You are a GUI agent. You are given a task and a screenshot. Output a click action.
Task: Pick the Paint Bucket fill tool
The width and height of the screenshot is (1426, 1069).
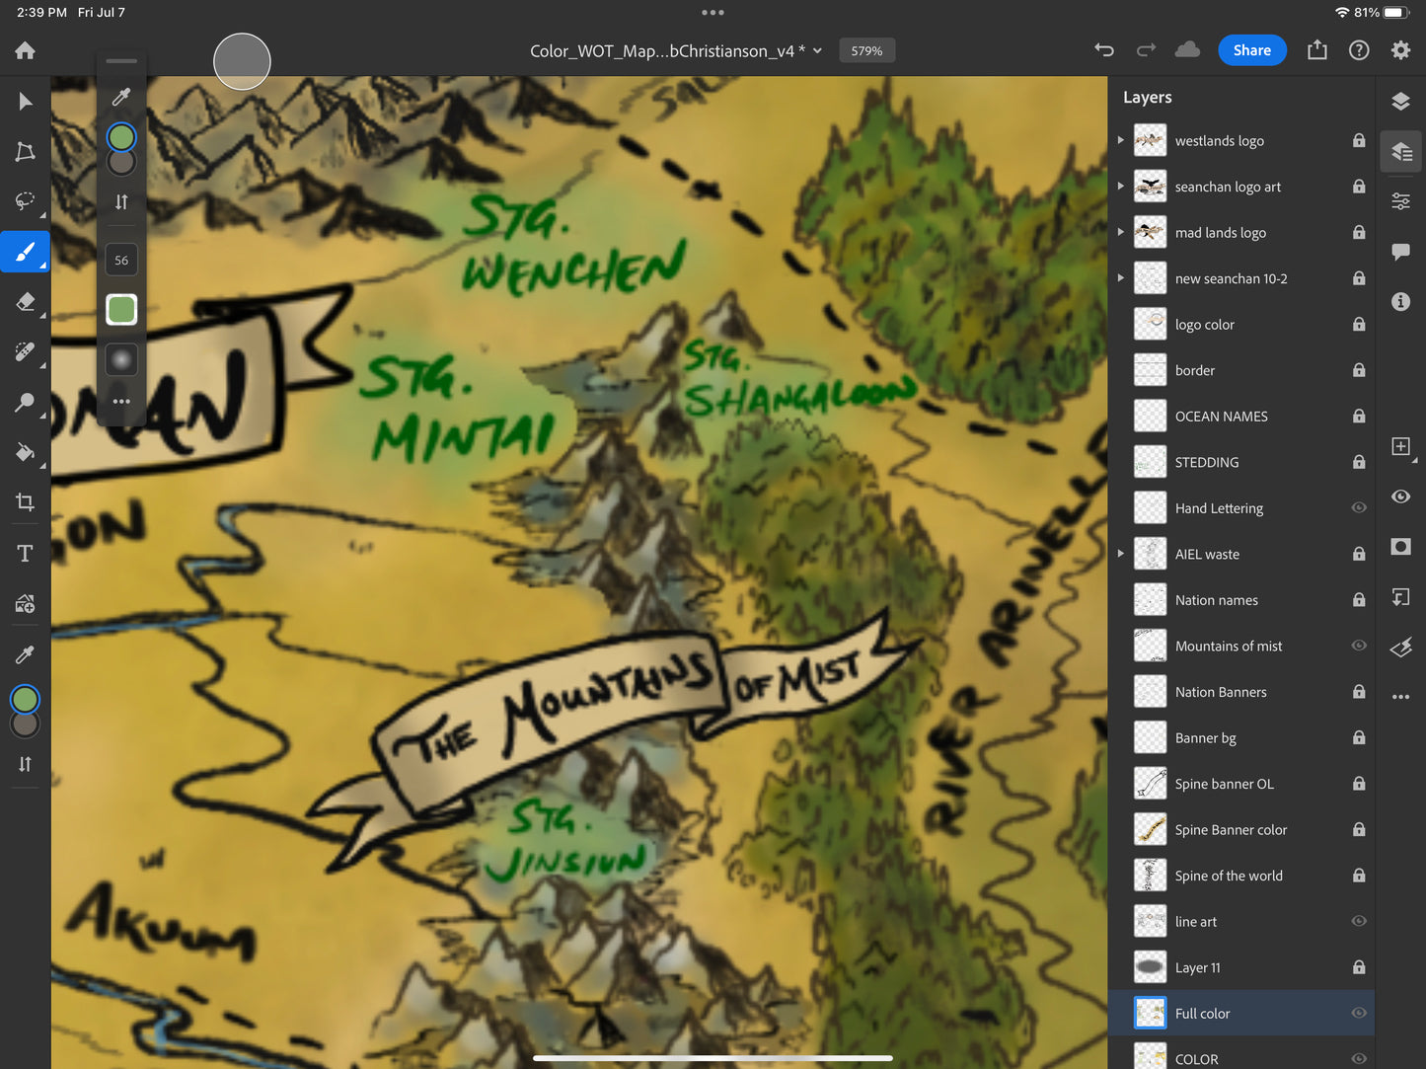pyautogui.click(x=26, y=452)
